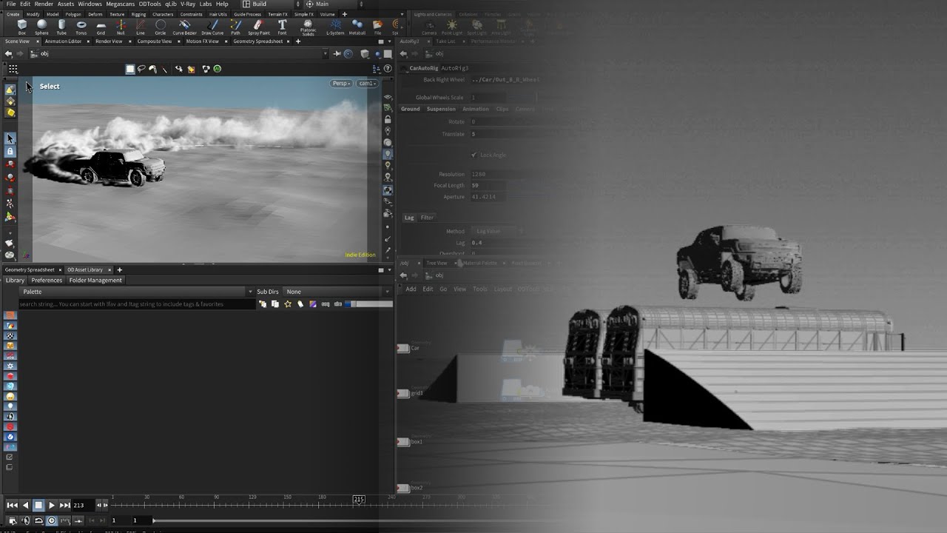The image size is (947, 533).
Task: Expand the Palette dropdown
Action: pos(137,292)
